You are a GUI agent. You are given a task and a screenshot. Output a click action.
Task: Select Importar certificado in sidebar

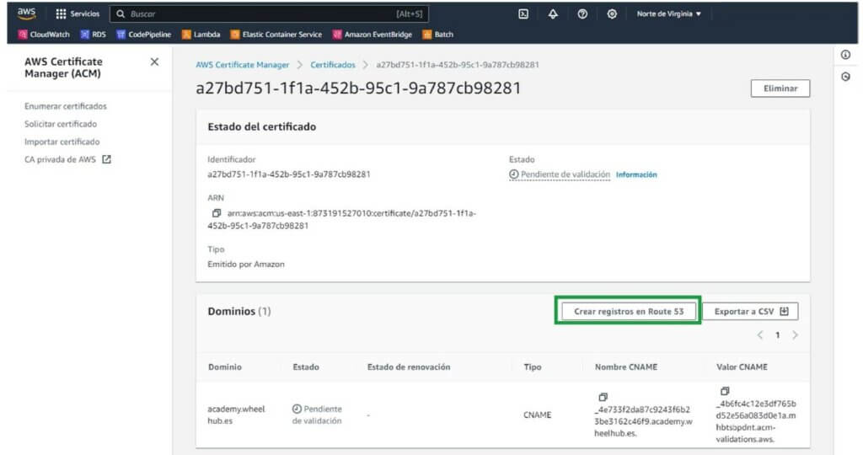pos(62,142)
